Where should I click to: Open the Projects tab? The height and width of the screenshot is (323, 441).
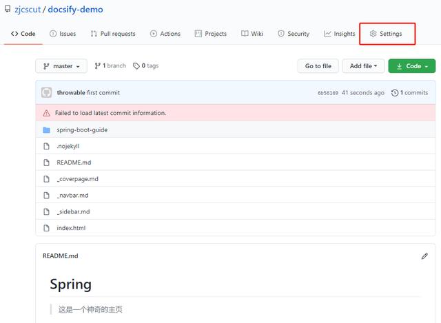click(x=210, y=34)
